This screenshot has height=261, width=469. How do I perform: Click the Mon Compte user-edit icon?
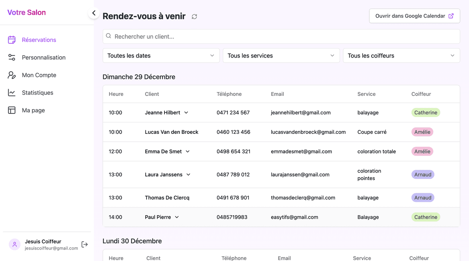coord(12,75)
